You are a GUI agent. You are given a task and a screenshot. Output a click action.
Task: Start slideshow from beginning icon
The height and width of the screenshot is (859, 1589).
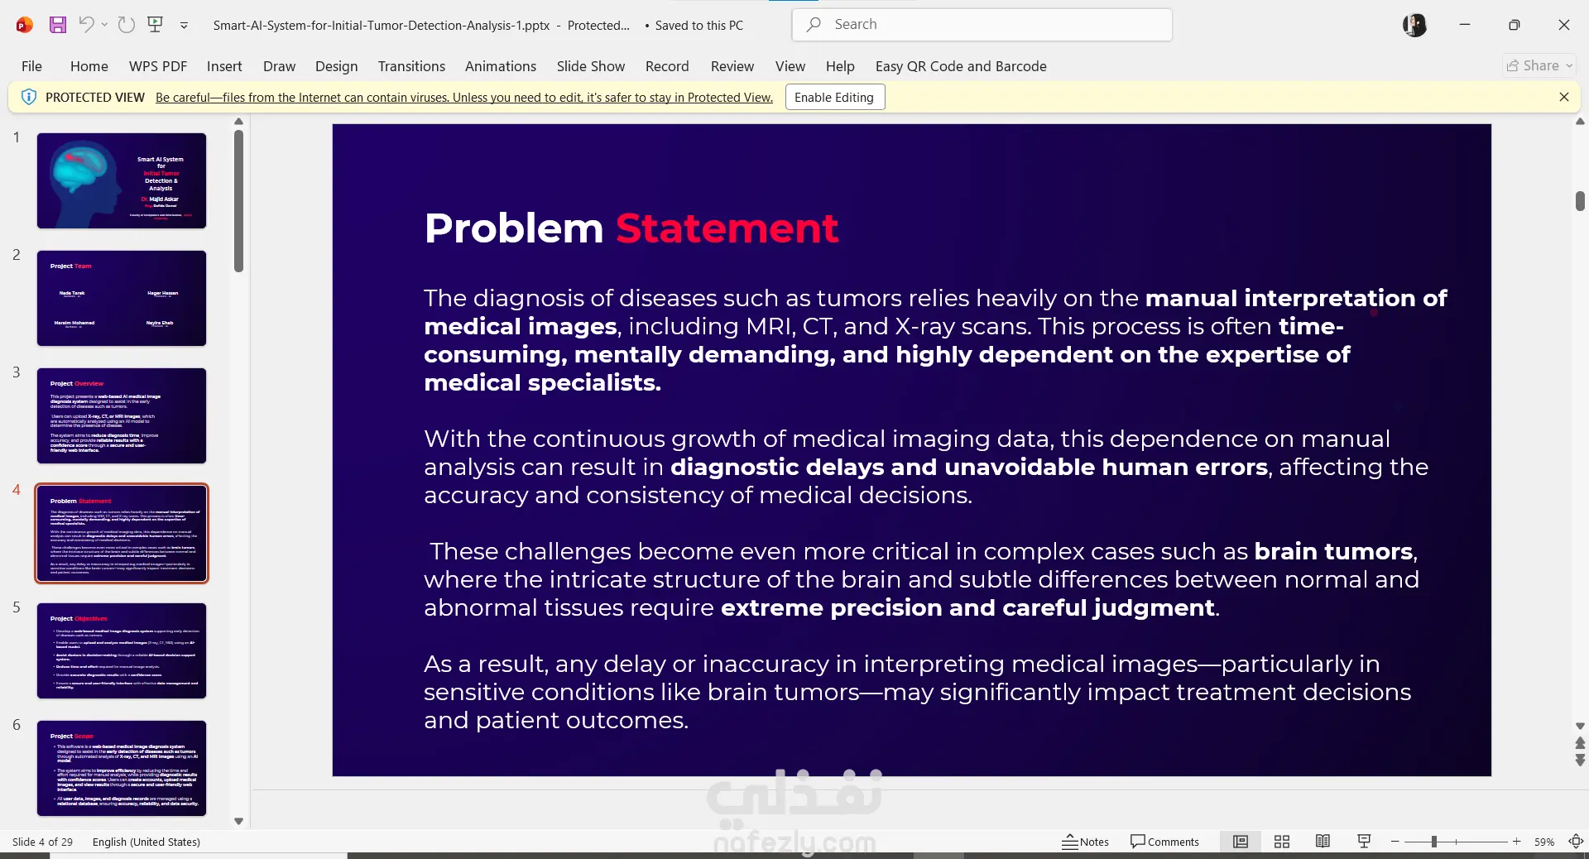155,25
